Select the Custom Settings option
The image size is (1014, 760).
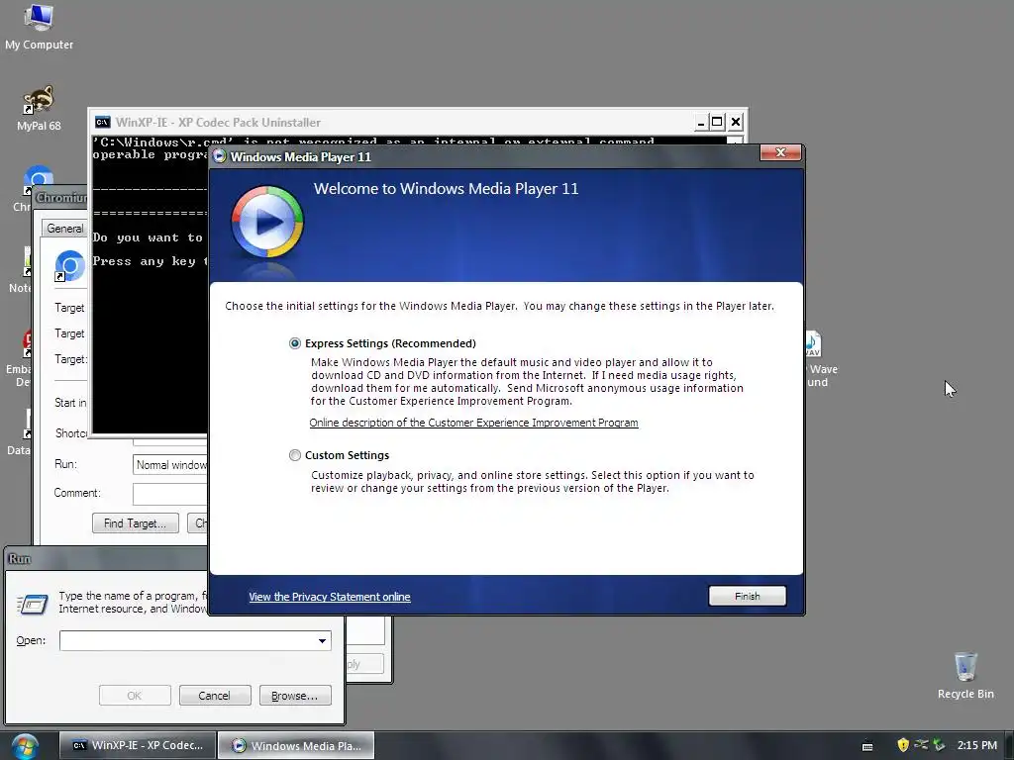click(295, 455)
